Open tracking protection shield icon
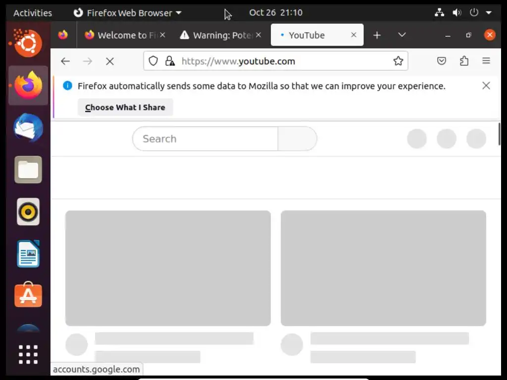Screen dimensions: 507x380 pyautogui.click(x=153, y=61)
